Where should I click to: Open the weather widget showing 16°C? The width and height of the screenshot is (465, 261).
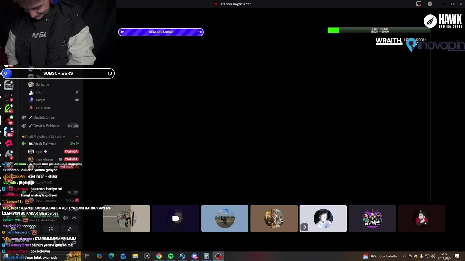click(x=380, y=256)
